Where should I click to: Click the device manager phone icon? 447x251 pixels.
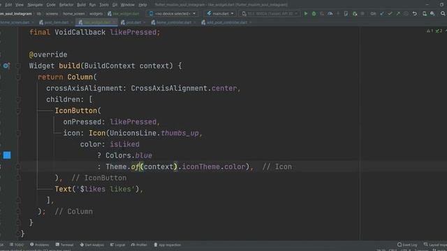(x=346, y=13)
